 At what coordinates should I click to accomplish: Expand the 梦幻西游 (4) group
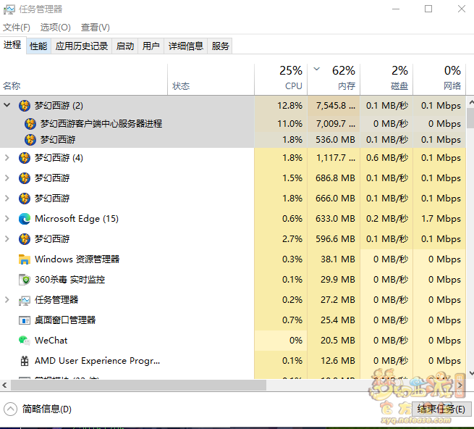click(7, 158)
